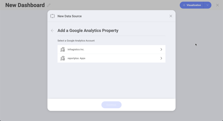Click the 'New Data Source' dialog title
The image size is (223, 121).
coord(69,16)
